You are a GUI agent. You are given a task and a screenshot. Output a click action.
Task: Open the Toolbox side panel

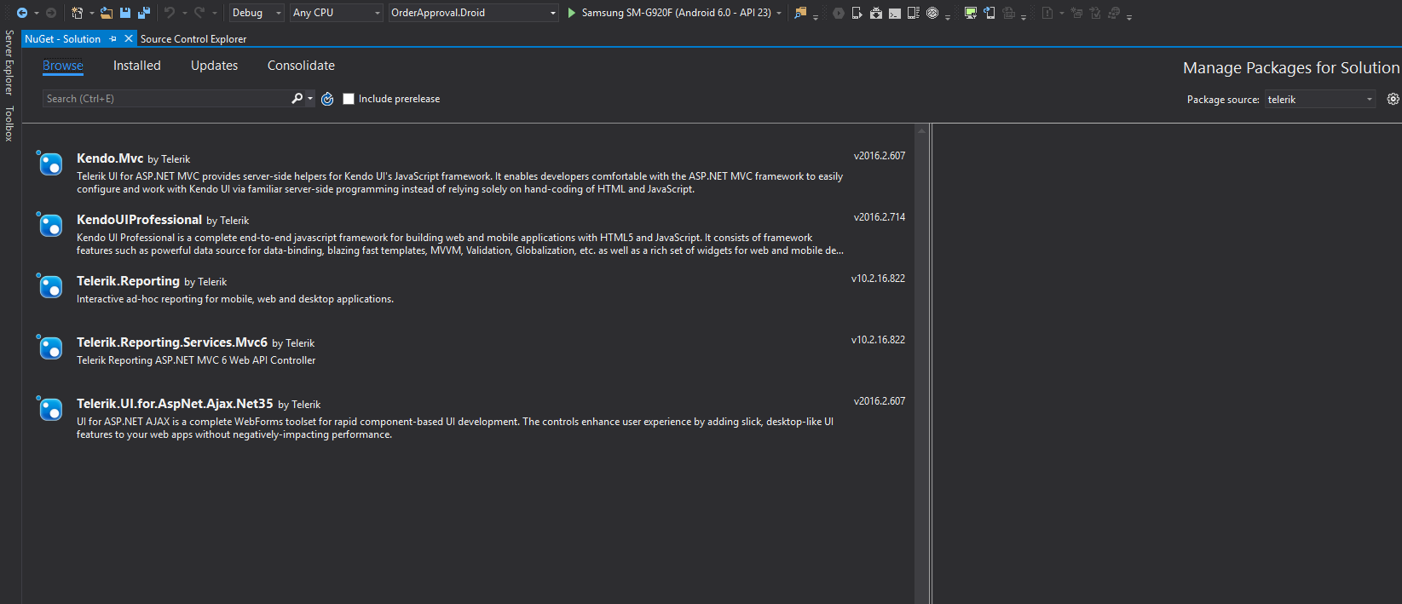9,124
